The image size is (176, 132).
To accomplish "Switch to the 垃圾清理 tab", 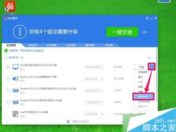I will [x=71, y=45].
